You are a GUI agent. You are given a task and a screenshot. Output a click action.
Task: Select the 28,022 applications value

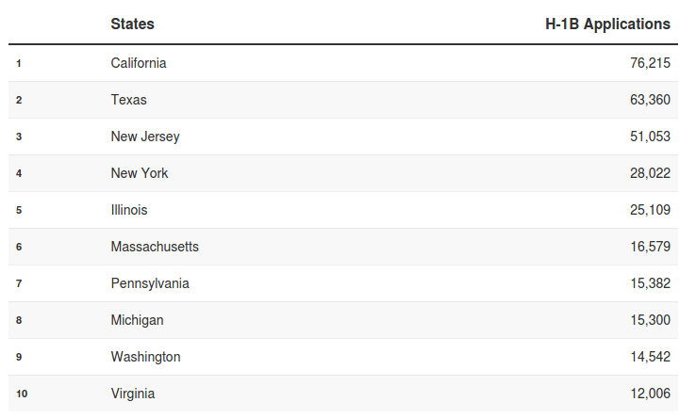650,173
